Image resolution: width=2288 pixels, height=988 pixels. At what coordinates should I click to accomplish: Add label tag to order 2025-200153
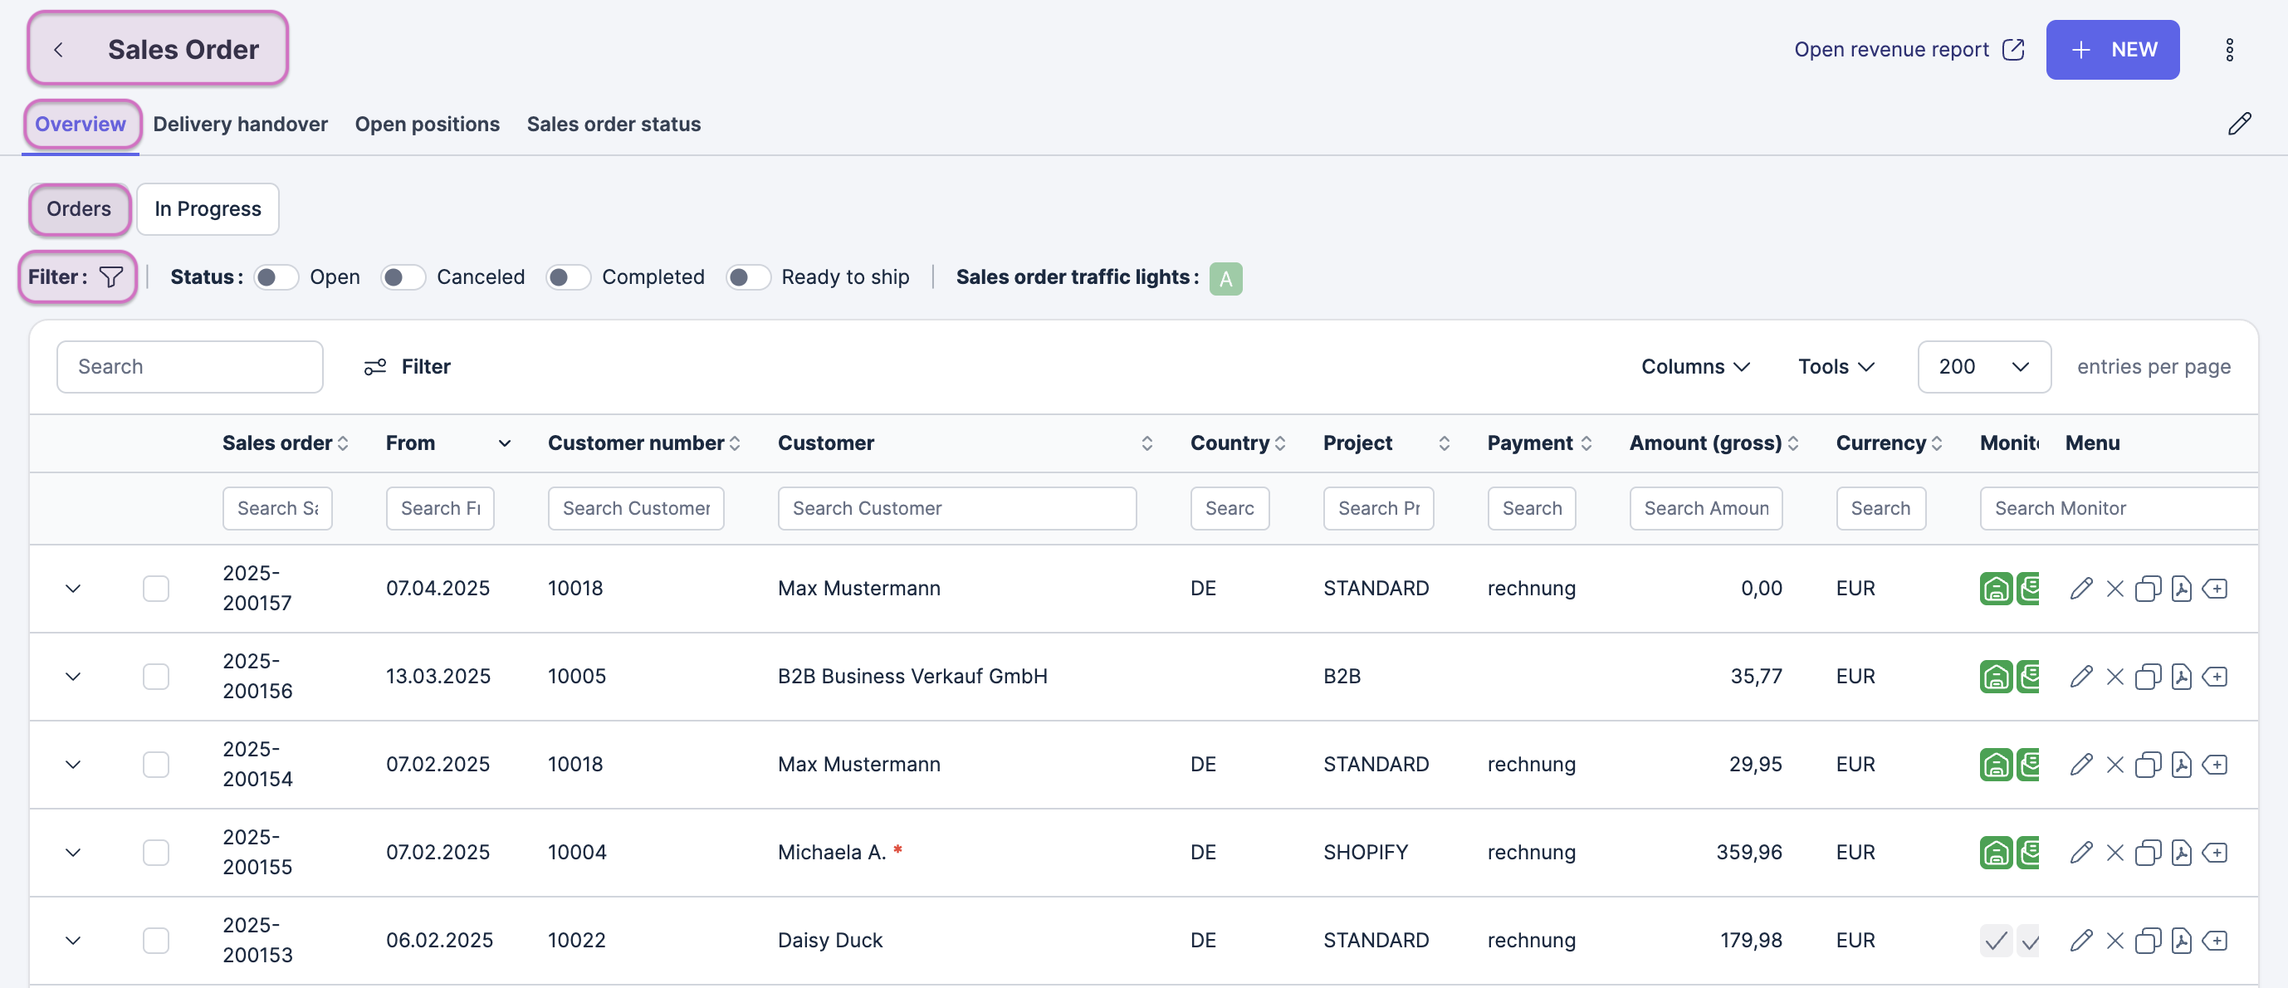[x=2215, y=940]
